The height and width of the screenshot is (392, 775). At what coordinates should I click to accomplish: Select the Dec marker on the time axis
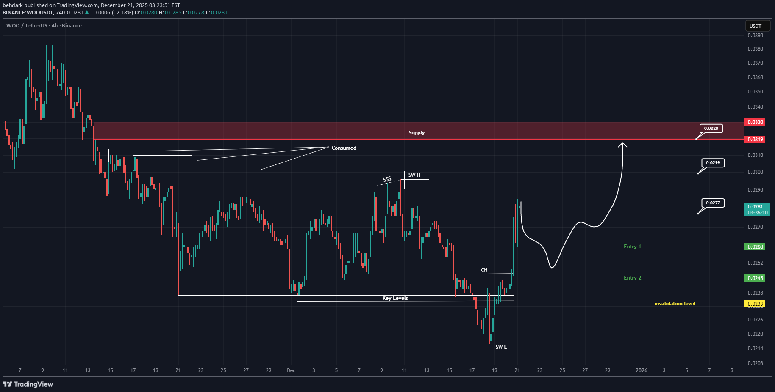(291, 370)
